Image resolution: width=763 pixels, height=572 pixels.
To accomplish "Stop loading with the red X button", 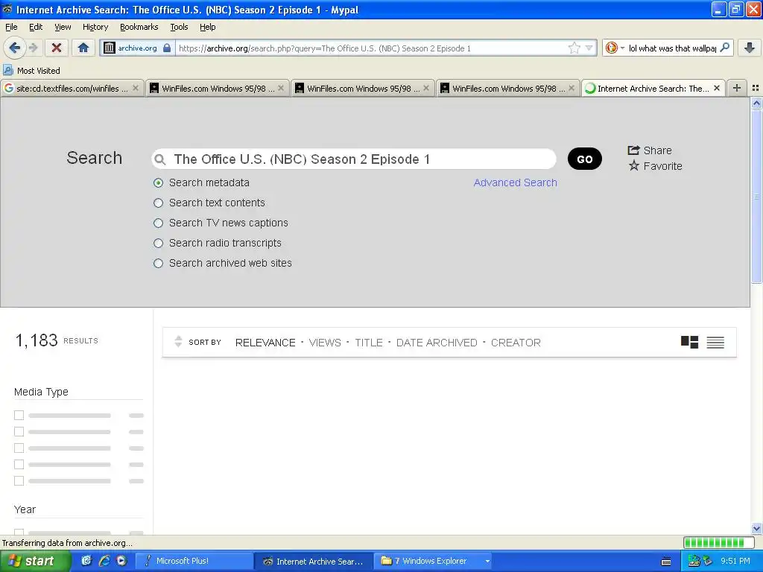I will point(57,48).
